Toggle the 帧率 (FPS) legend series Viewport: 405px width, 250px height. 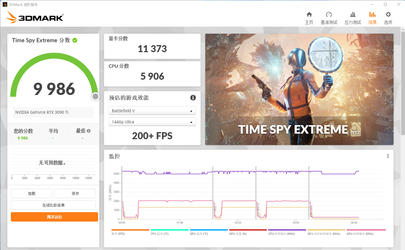tap(130, 232)
